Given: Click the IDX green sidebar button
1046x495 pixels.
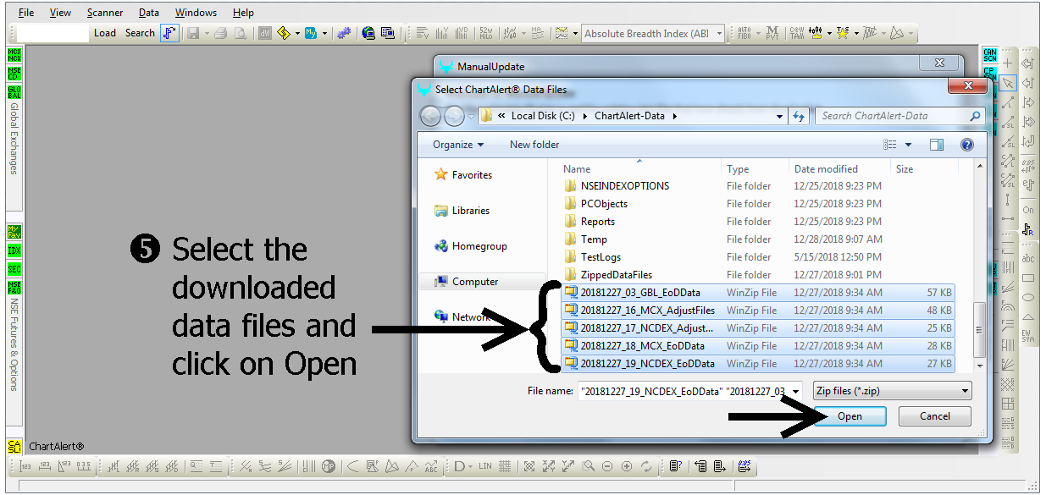Looking at the screenshot, I should pos(14,250).
